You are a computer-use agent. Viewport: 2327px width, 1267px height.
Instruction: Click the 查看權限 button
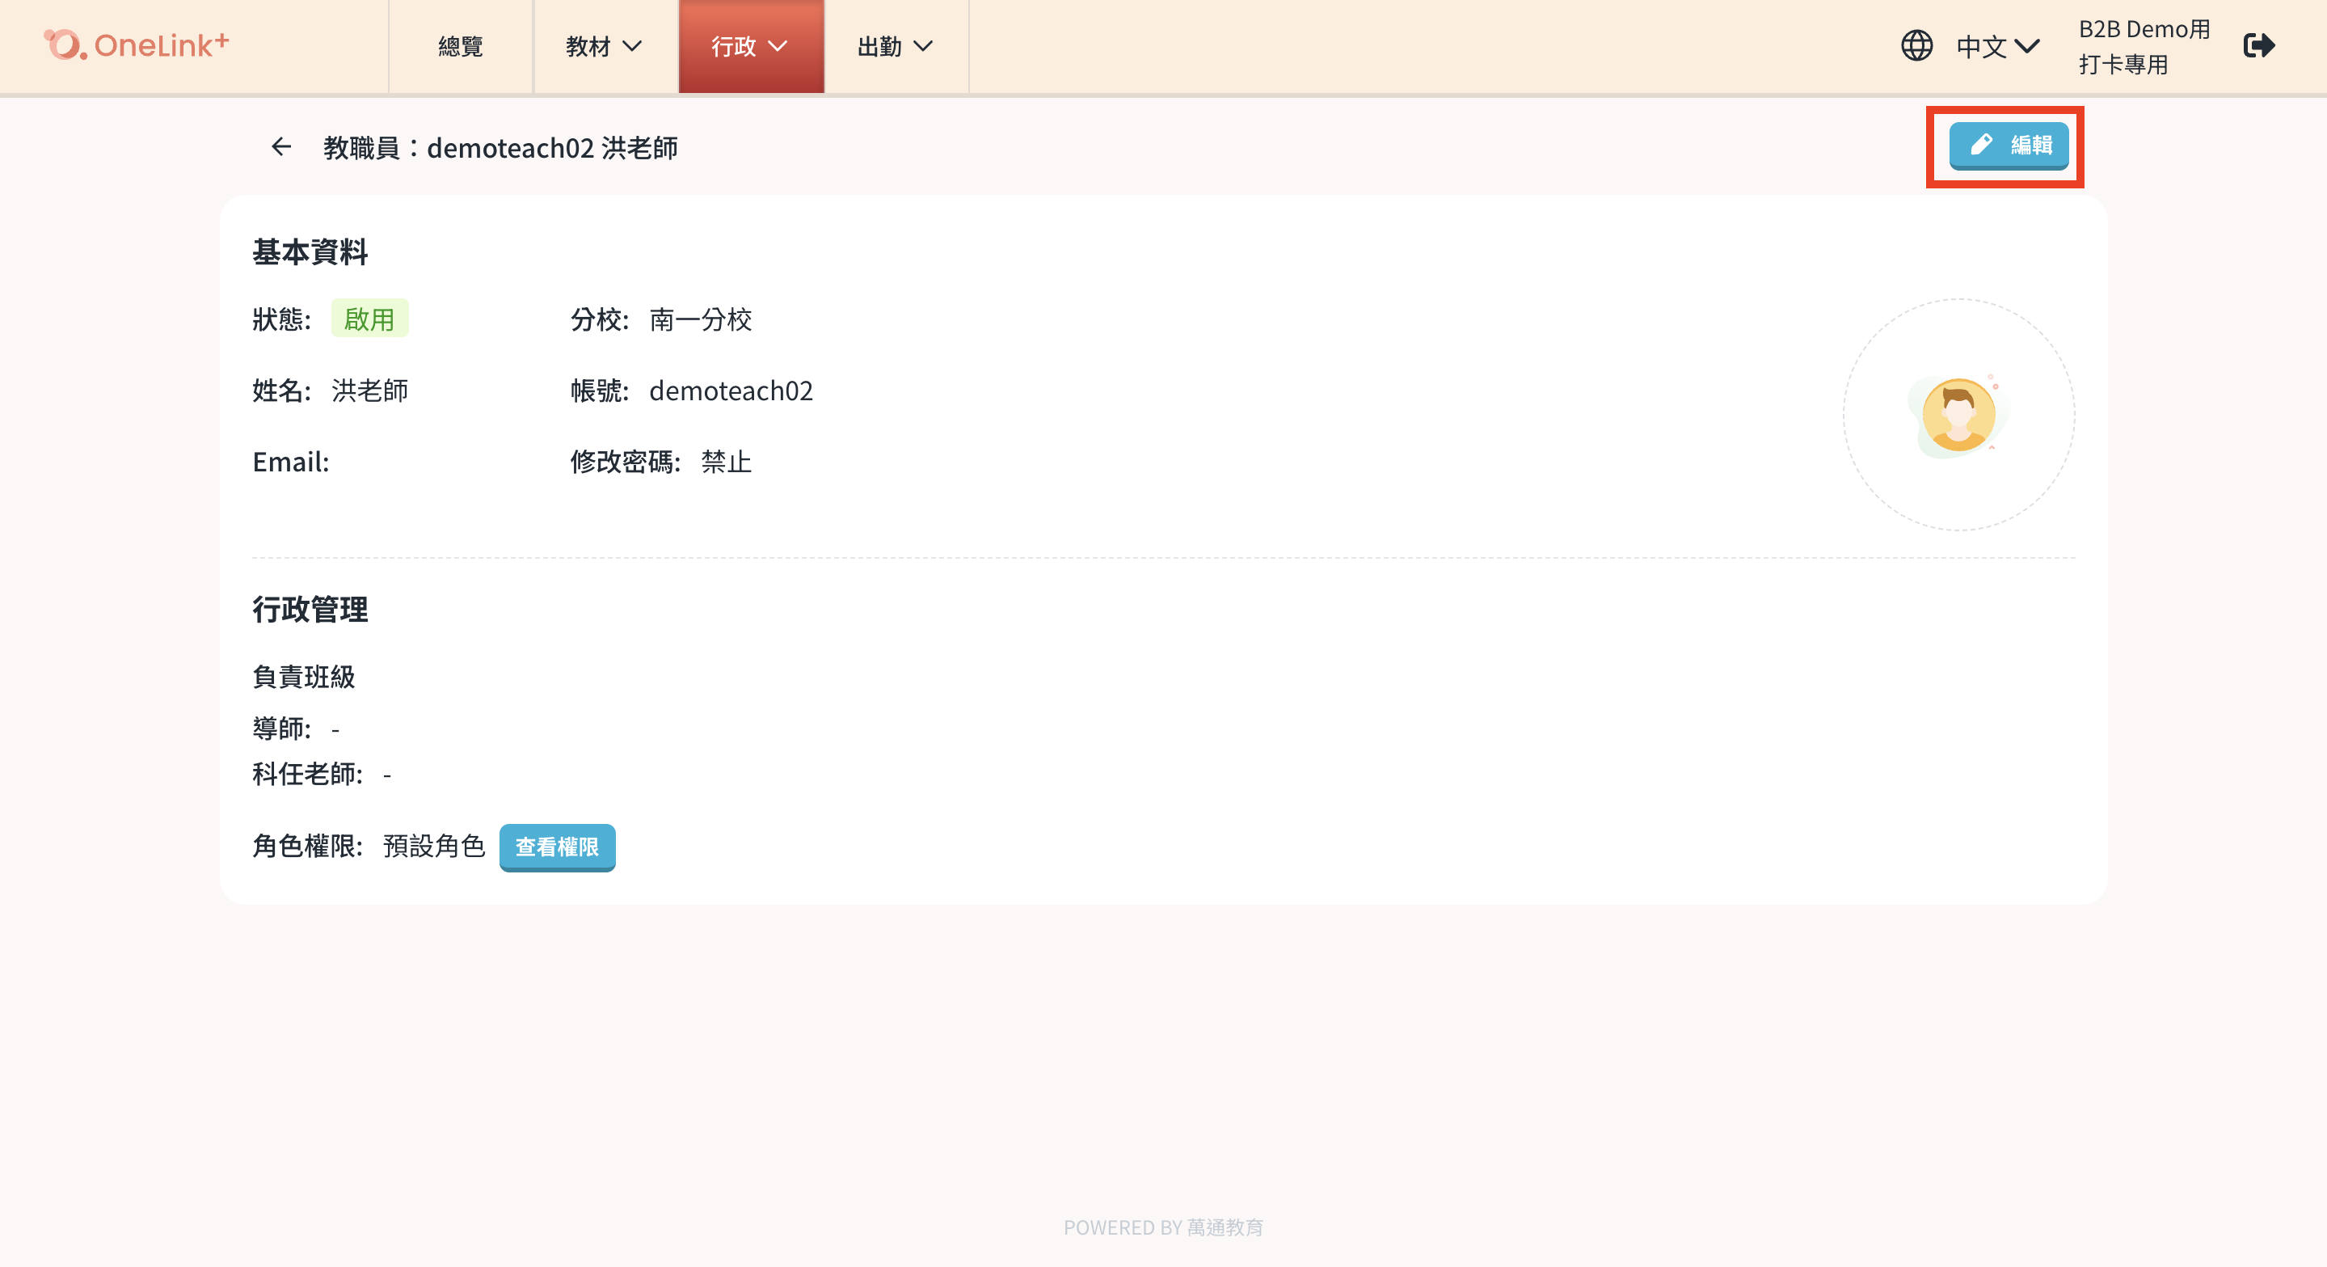[x=556, y=847]
